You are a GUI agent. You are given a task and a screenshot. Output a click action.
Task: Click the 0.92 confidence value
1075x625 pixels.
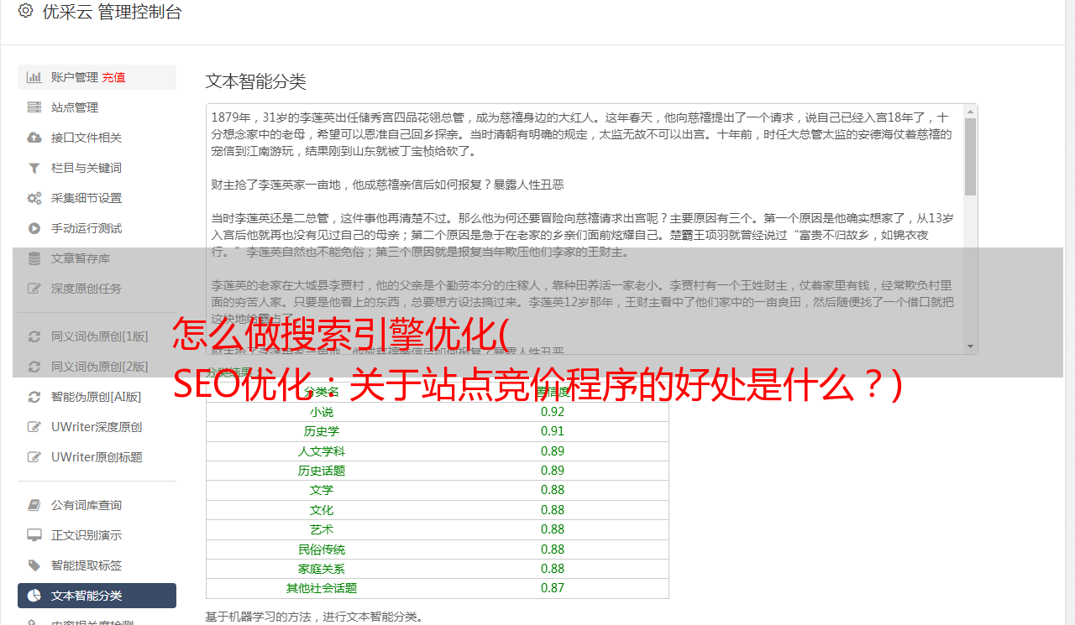553,412
